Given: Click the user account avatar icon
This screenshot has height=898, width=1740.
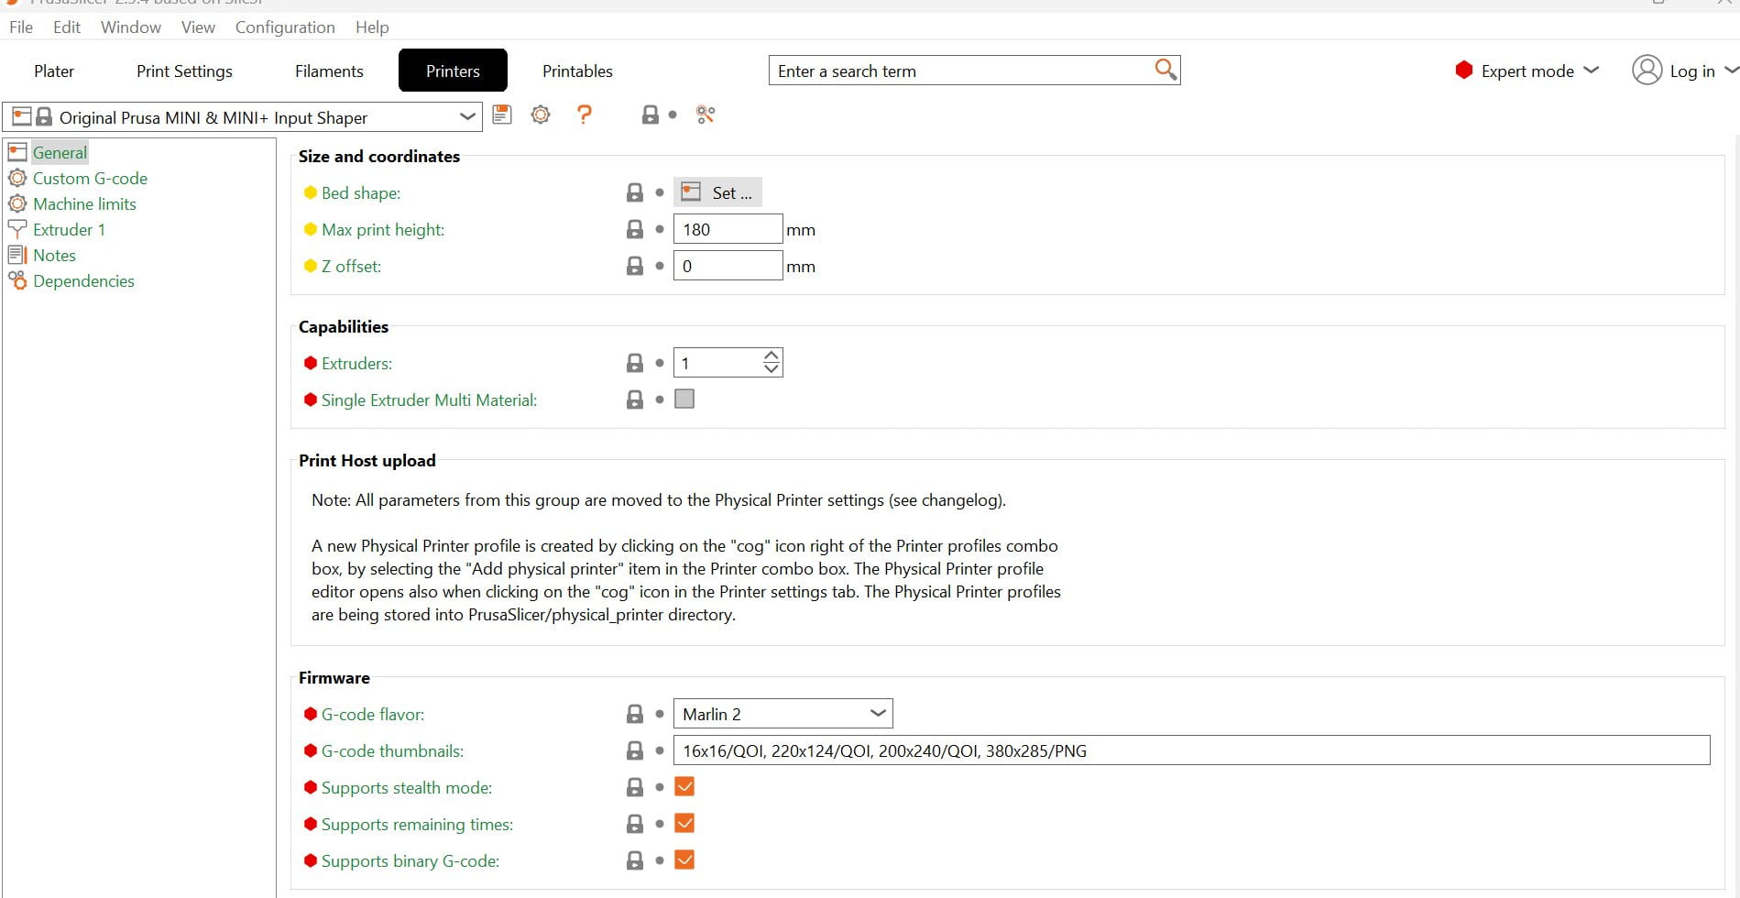Looking at the screenshot, I should click(x=1647, y=70).
